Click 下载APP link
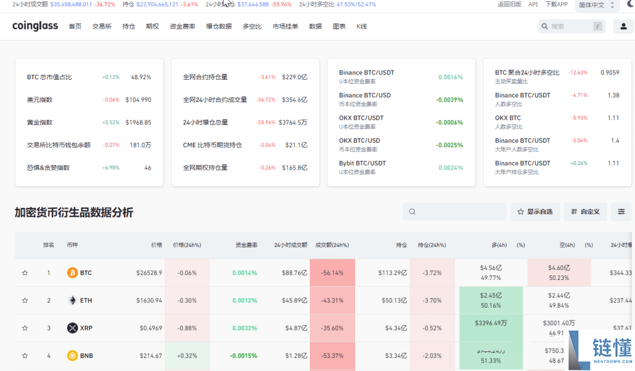Image resolution: width=635 pixels, height=371 pixels. coord(556,5)
